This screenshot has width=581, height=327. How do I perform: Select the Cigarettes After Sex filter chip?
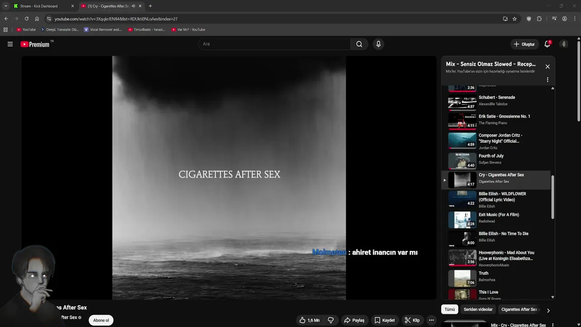tap(519, 309)
